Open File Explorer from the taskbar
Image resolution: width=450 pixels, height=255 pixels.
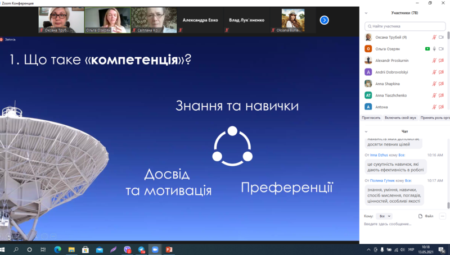pyautogui.click(x=71, y=249)
